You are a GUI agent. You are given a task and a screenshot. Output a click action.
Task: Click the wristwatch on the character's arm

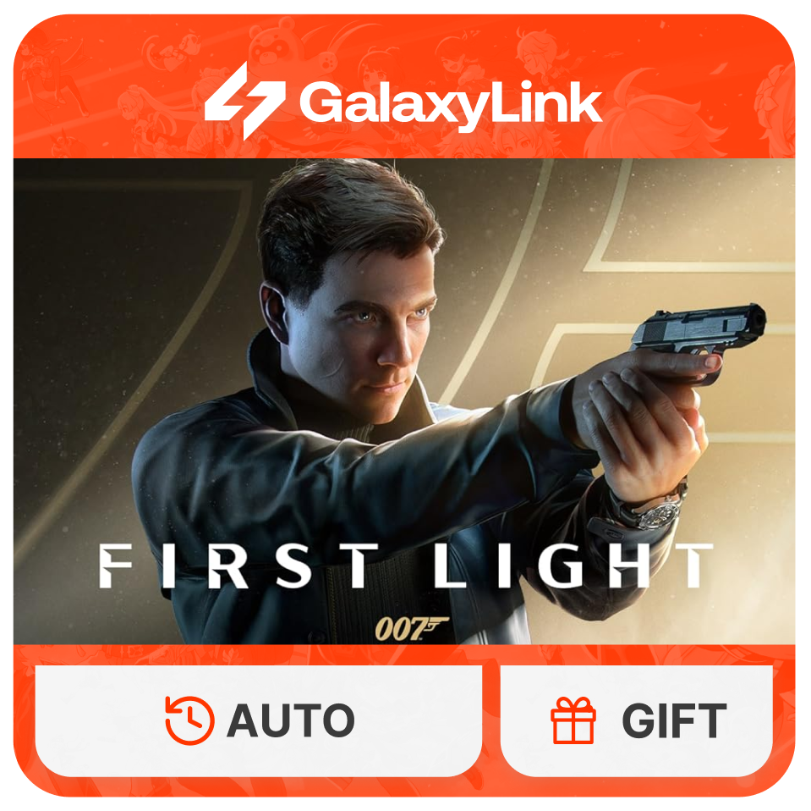(x=653, y=510)
